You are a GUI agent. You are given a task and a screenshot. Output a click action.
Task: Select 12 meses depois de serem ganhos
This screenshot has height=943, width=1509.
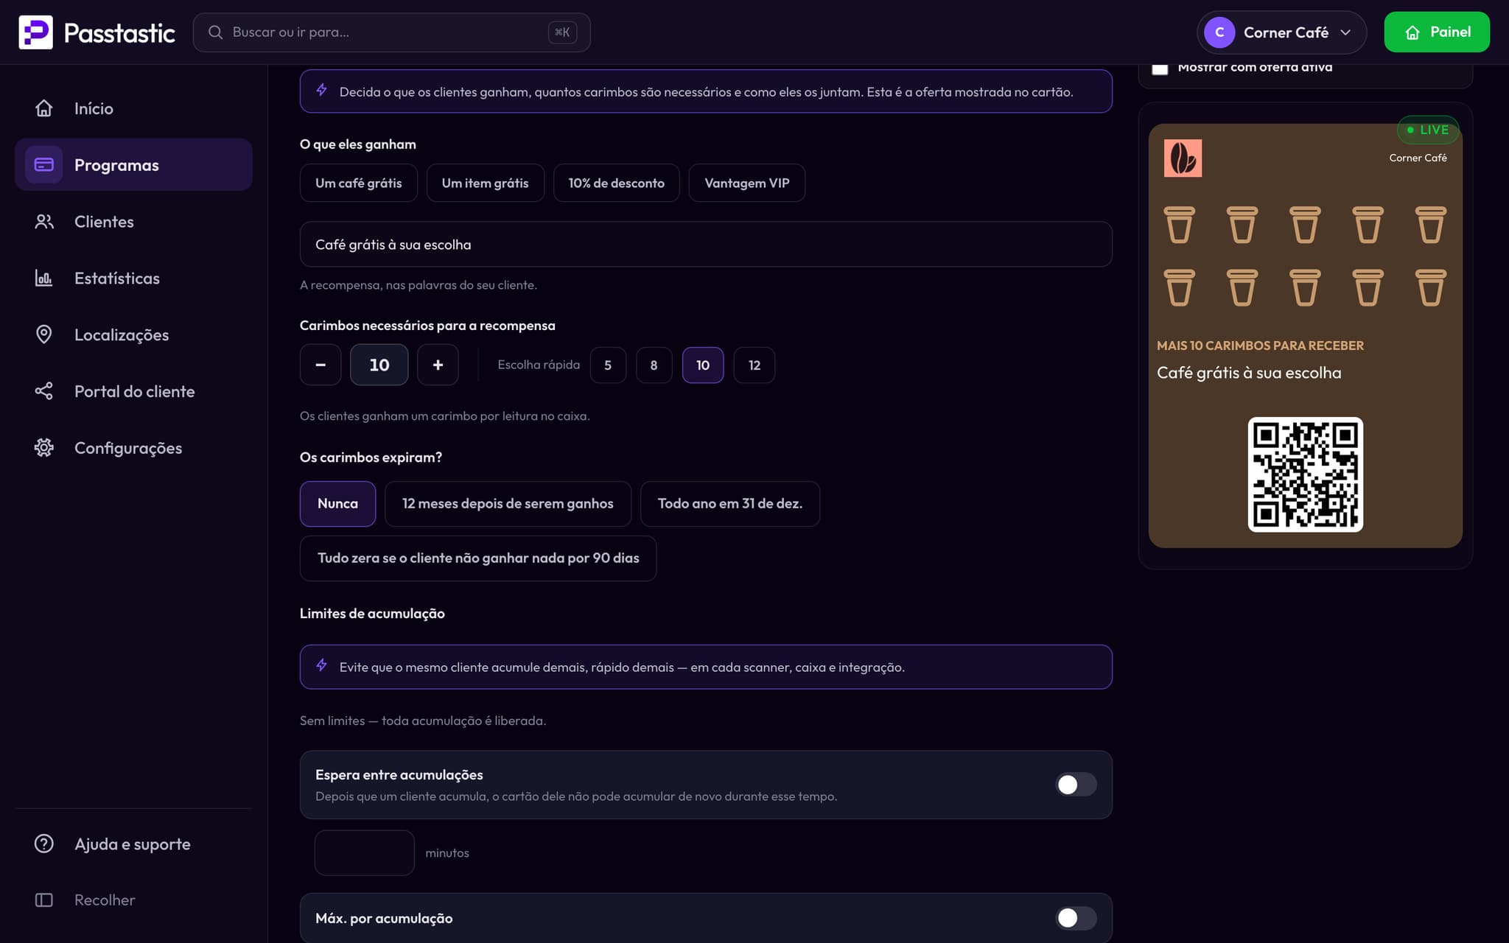click(508, 504)
